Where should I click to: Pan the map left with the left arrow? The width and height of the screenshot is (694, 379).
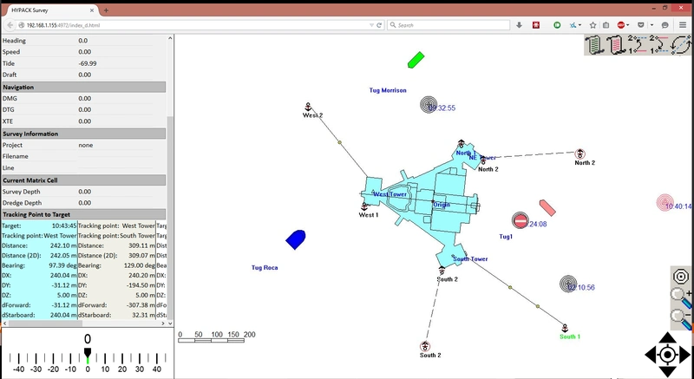(x=650, y=355)
